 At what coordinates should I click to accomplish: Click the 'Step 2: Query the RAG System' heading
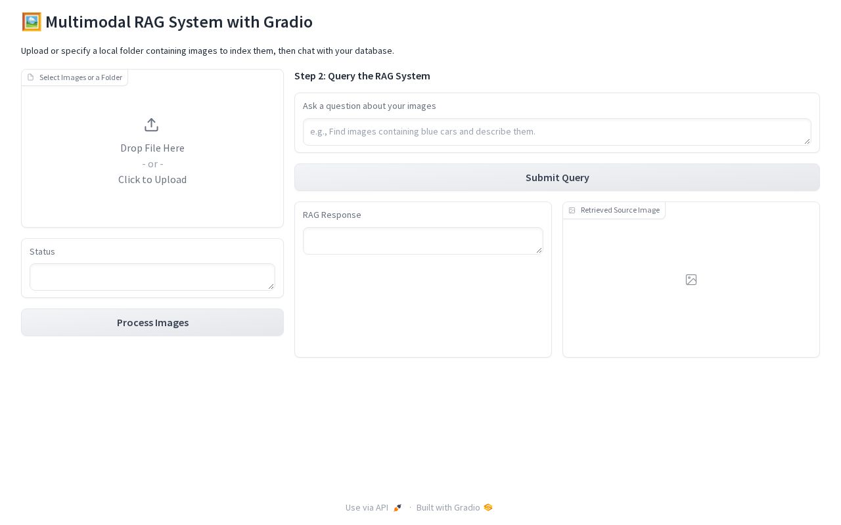tap(362, 75)
